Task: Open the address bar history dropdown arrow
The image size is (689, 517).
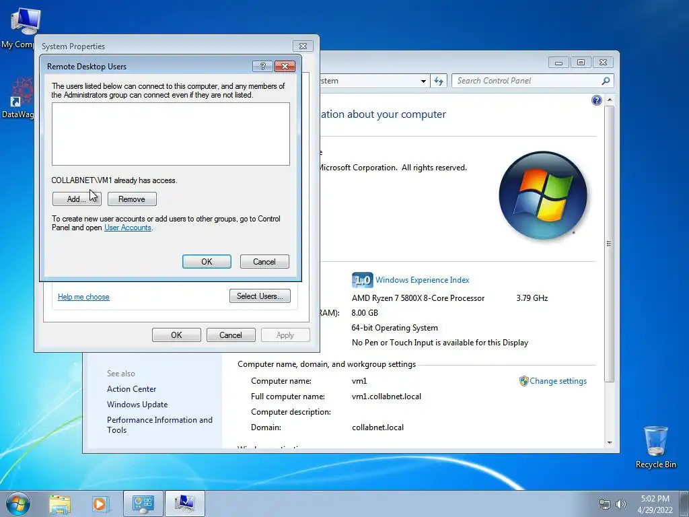Action: (423, 81)
